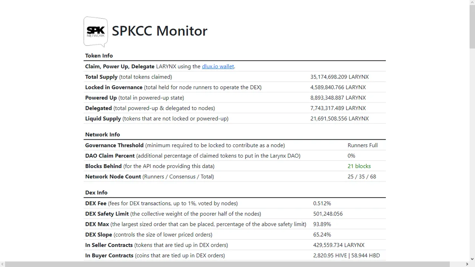475x267 pixels.
Task: Click the SPKCC Monitor page title
Action: pyautogui.click(x=160, y=31)
